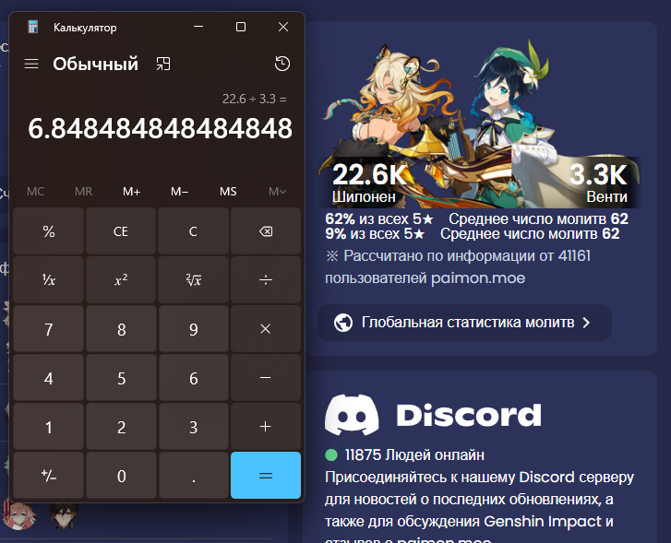
Task: Close the Калькулятор window
Action: [x=283, y=27]
